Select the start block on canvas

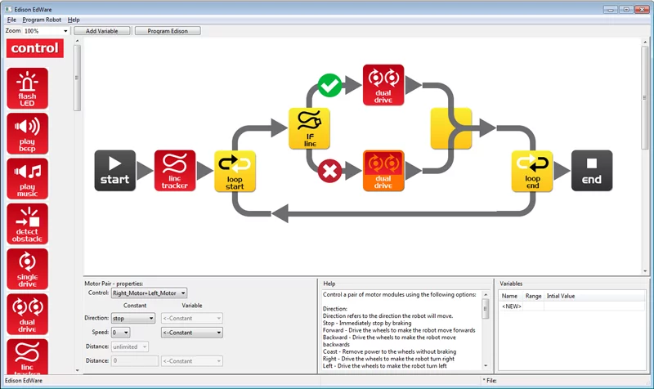[114, 171]
